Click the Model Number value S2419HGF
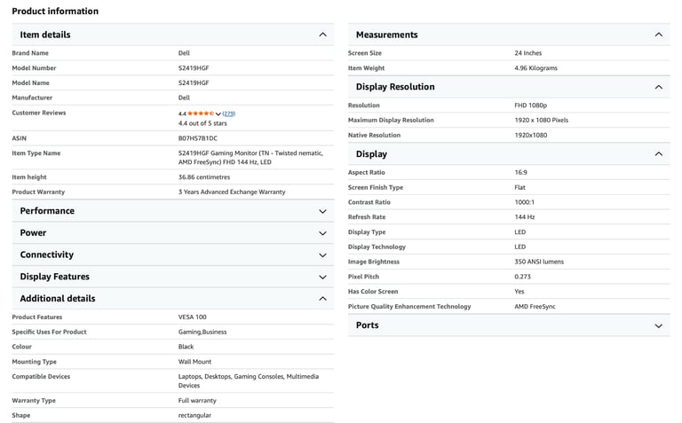 (x=194, y=68)
